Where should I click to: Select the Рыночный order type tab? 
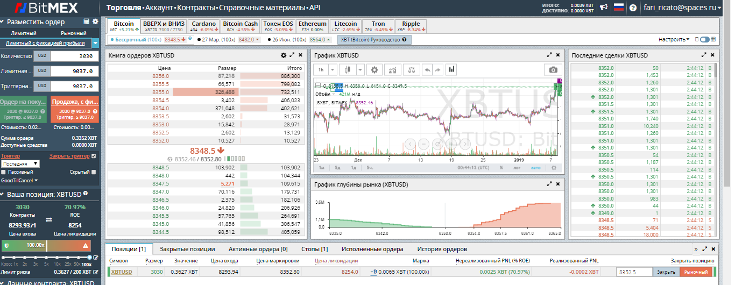click(73, 33)
